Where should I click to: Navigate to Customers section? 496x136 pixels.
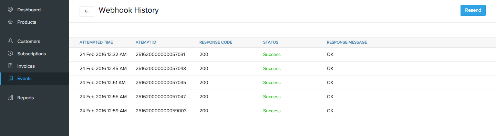pos(34,41)
